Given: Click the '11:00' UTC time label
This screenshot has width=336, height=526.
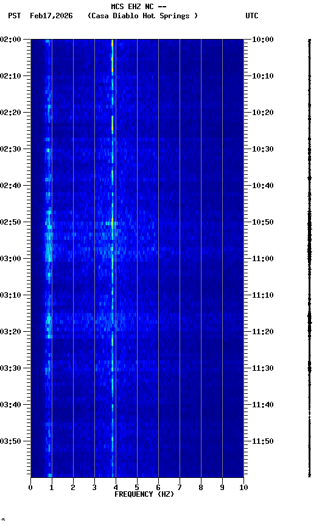Looking at the screenshot, I should pyautogui.click(x=263, y=259).
